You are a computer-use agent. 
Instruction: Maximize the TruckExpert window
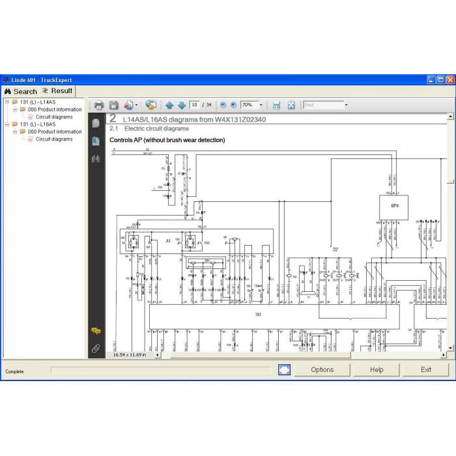(x=440, y=79)
